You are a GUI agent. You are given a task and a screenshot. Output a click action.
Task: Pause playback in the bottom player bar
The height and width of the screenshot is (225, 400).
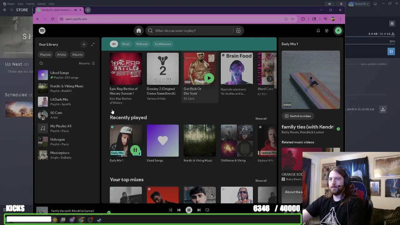click(x=189, y=210)
